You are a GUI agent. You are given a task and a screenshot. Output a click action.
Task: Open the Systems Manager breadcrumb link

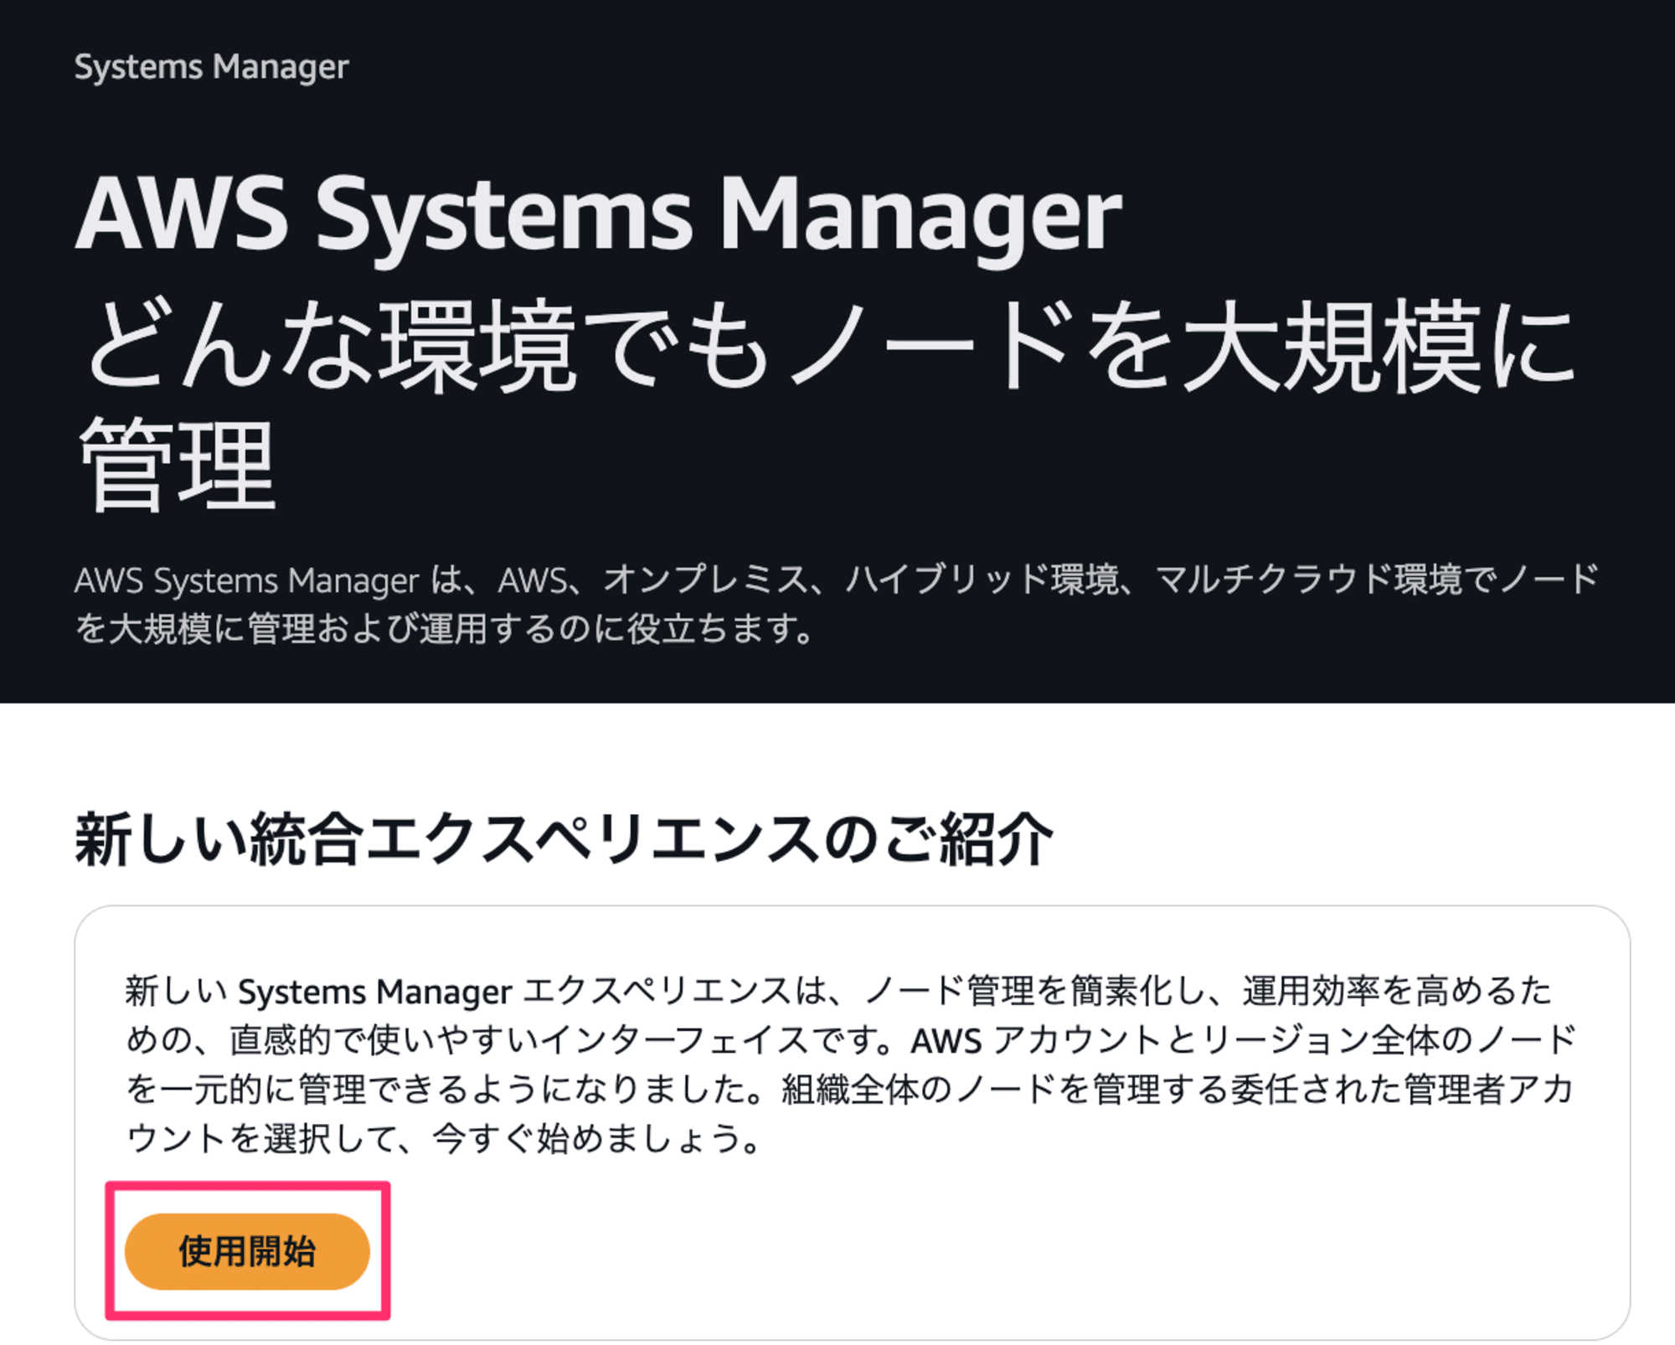coord(211,67)
